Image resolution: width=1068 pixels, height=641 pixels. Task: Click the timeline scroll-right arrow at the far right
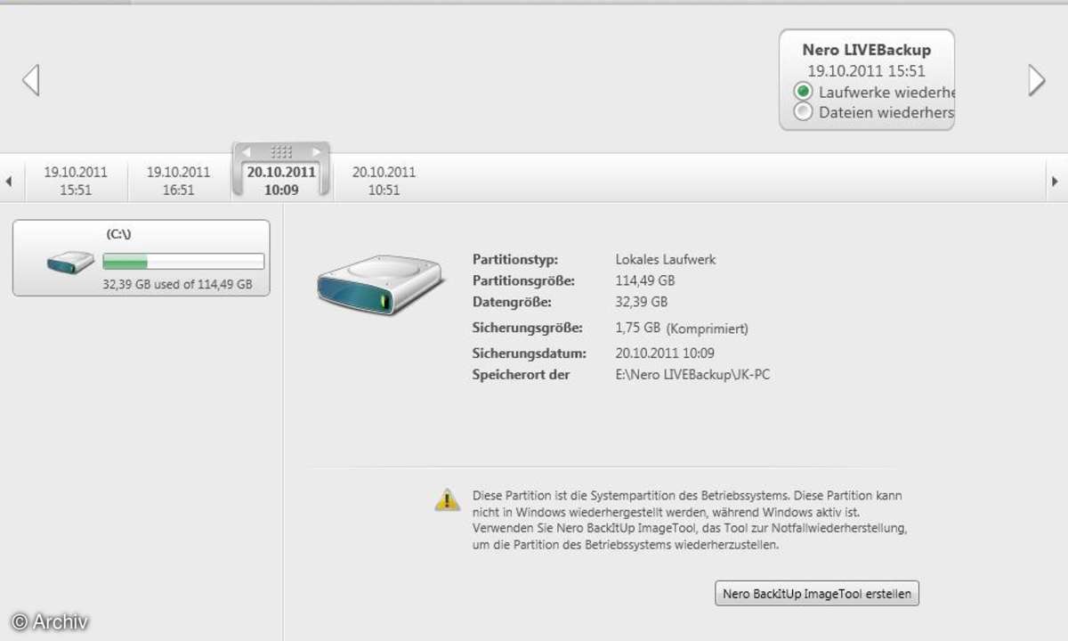1056,182
